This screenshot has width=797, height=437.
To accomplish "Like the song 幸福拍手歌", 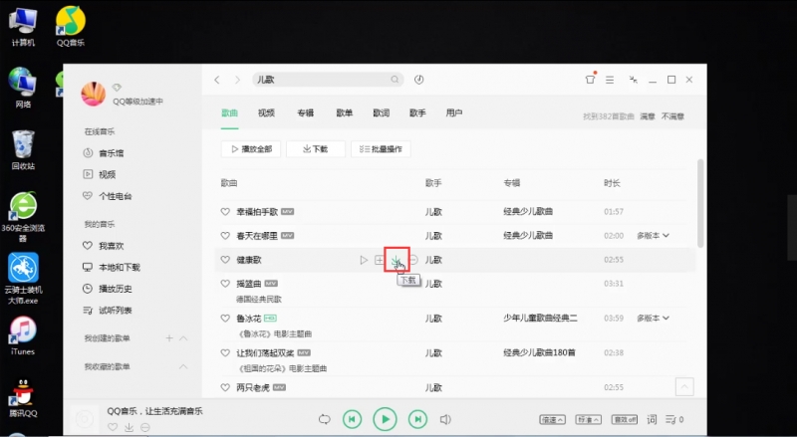I will click(225, 212).
